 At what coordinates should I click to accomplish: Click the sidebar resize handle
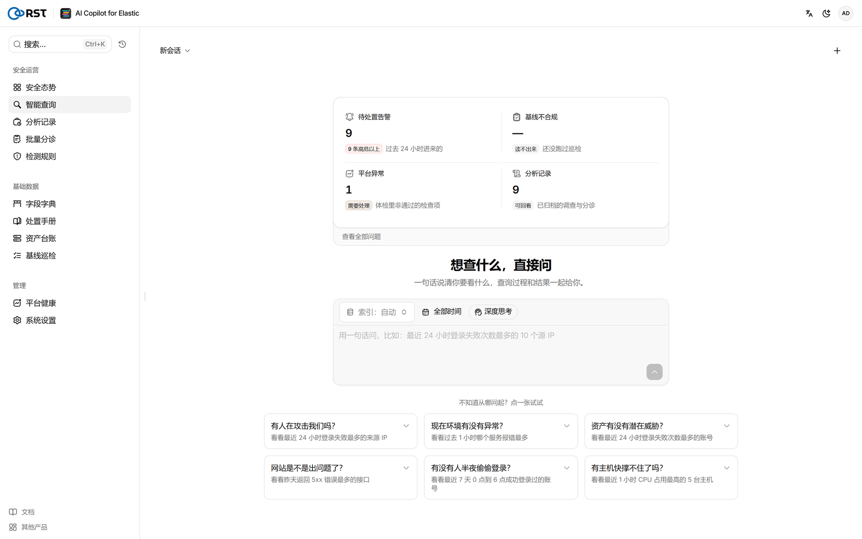point(145,296)
